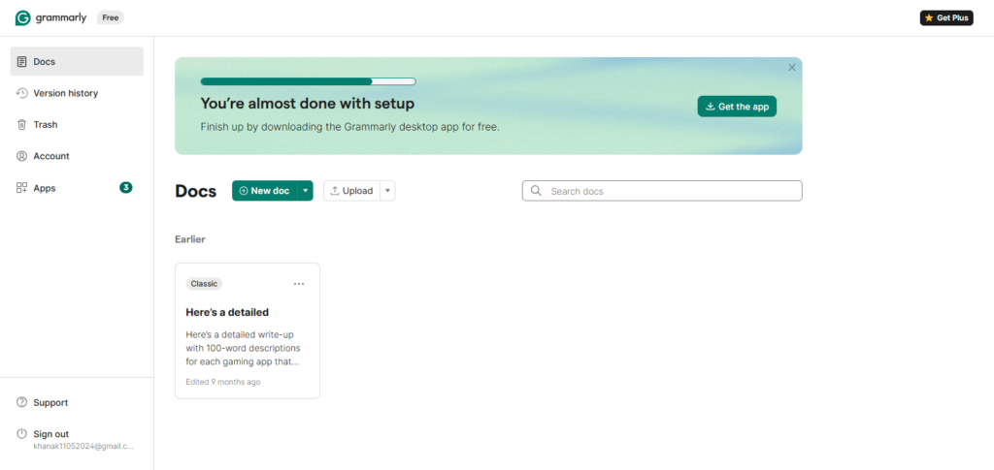Open the three-dot menu on the document card
This screenshot has height=470, width=994.
tap(299, 284)
